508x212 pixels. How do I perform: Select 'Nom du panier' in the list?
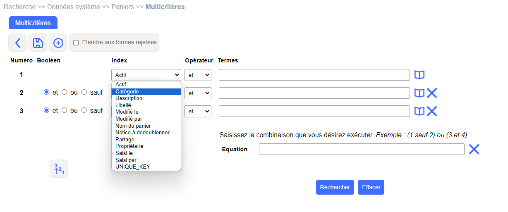click(133, 126)
